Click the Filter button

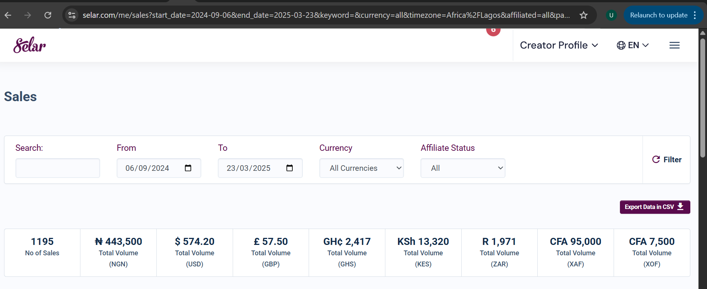click(x=667, y=160)
